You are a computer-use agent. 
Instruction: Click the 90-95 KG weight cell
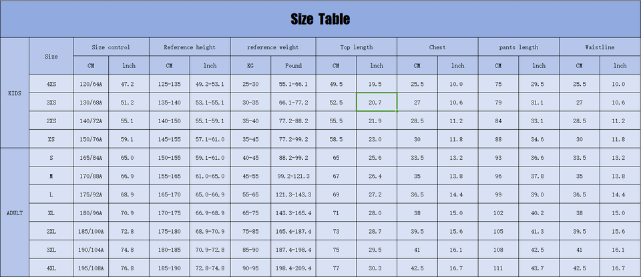point(250,268)
